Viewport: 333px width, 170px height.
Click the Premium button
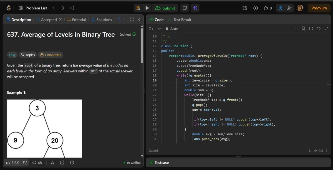pos(319,8)
